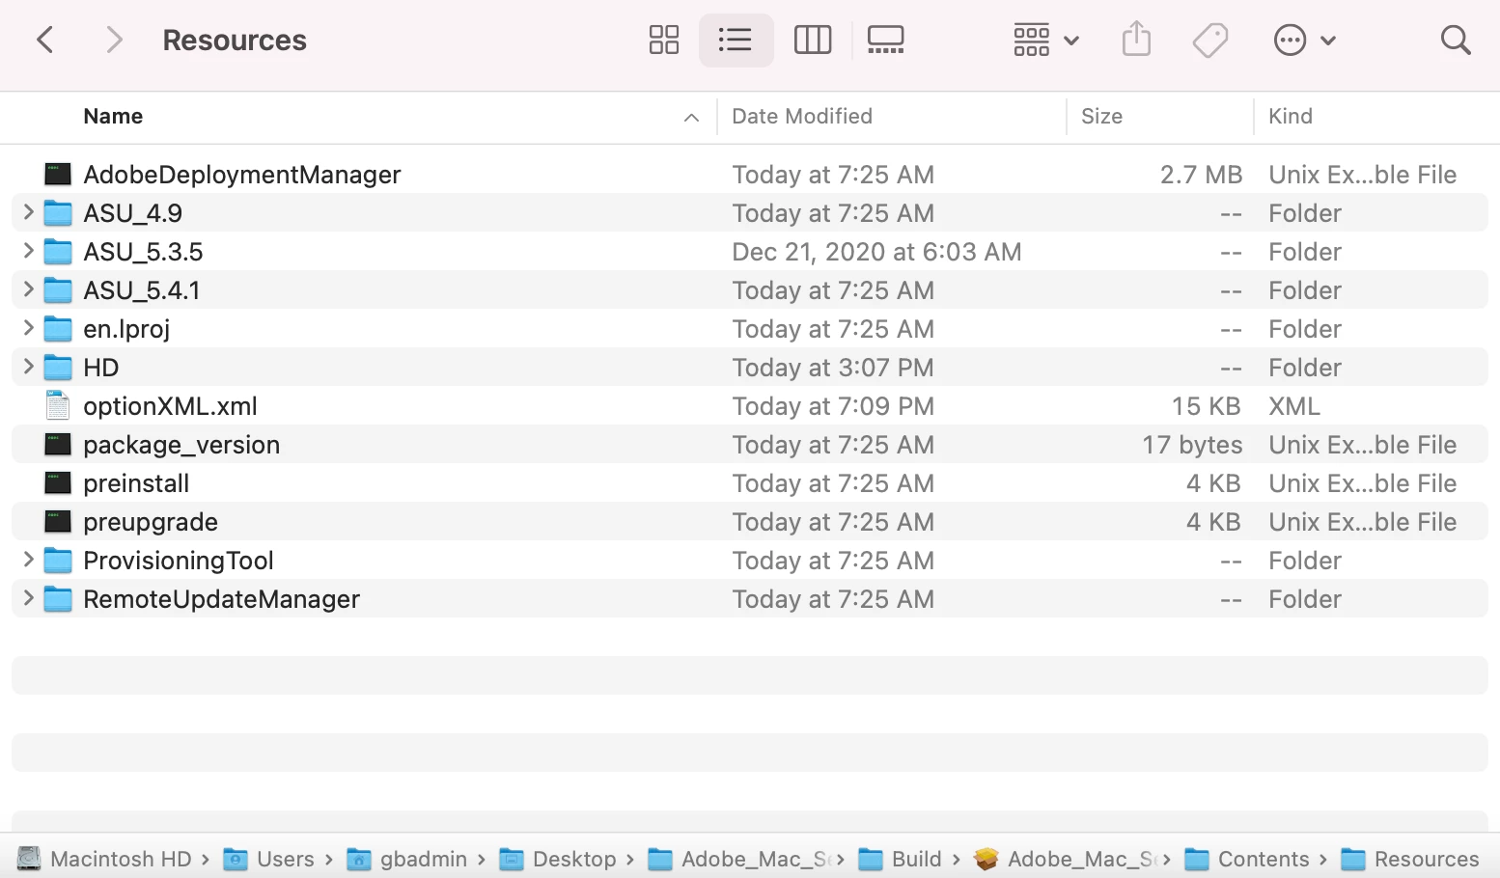Image resolution: width=1500 pixels, height=878 pixels.
Task: Open the ellipsis Action menu
Action: [1304, 40]
